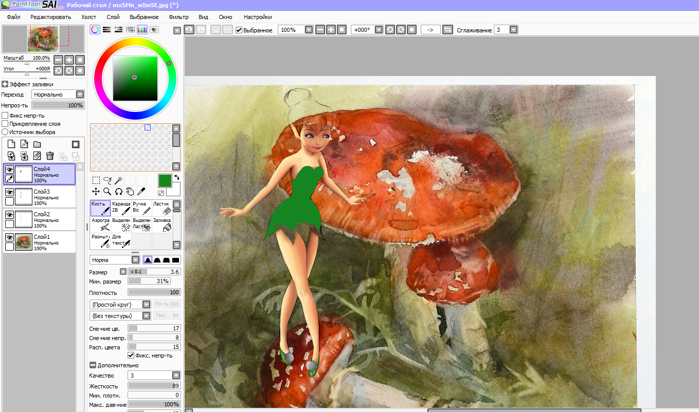This screenshot has height=412, width=699.
Task: Select the Слой2 layer row
Action: [40, 219]
